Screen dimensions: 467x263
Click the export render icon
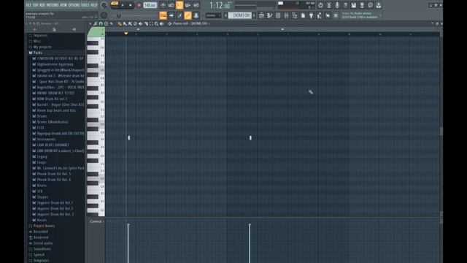click(362, 5)
